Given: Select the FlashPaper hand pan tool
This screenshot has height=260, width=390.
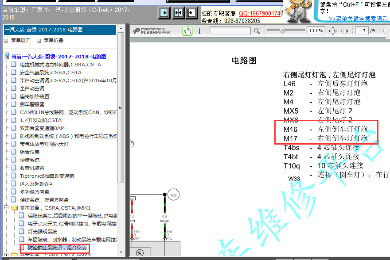Looking at the screenshot, I should pyautogui.click(x=187, y=31).
